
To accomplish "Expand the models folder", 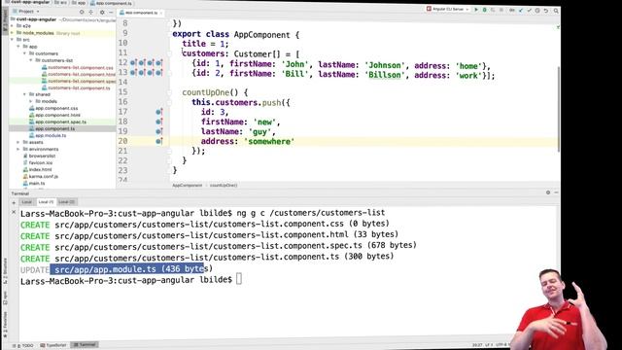I will pyautogui.click(x=31, y=101).
